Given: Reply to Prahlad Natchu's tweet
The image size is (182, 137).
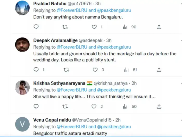Looking at the screenshot, I should (x=36, y=27).
